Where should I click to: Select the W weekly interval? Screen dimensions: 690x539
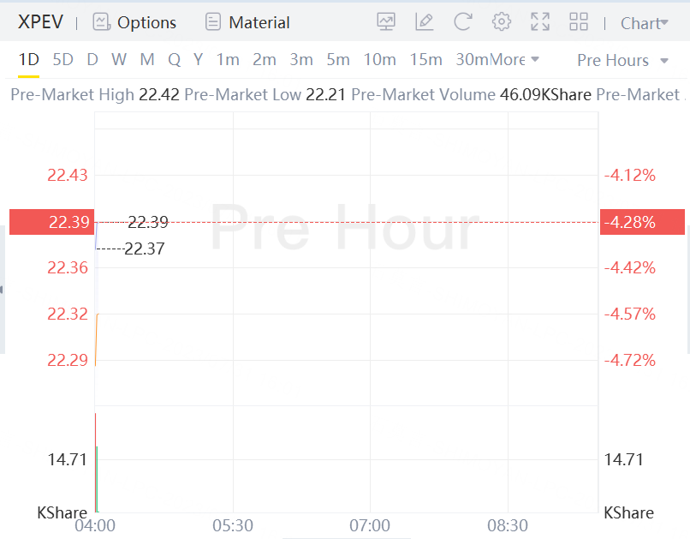(x=119, y=60)
